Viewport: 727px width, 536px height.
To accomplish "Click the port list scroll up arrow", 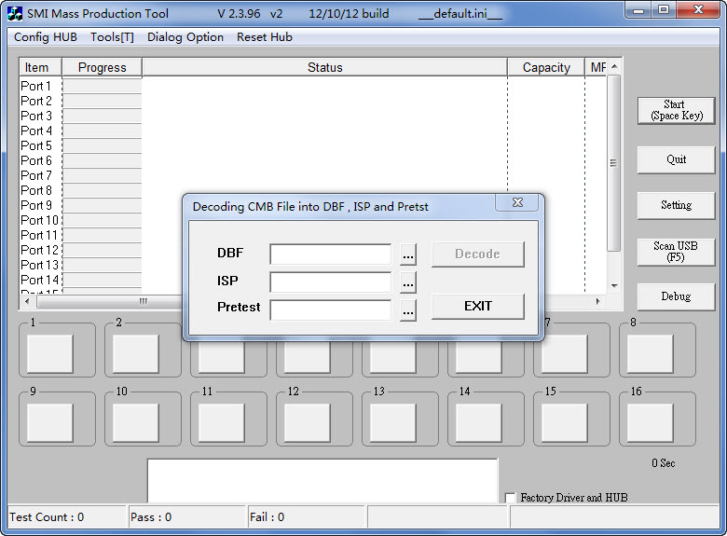I will point(614,67).
